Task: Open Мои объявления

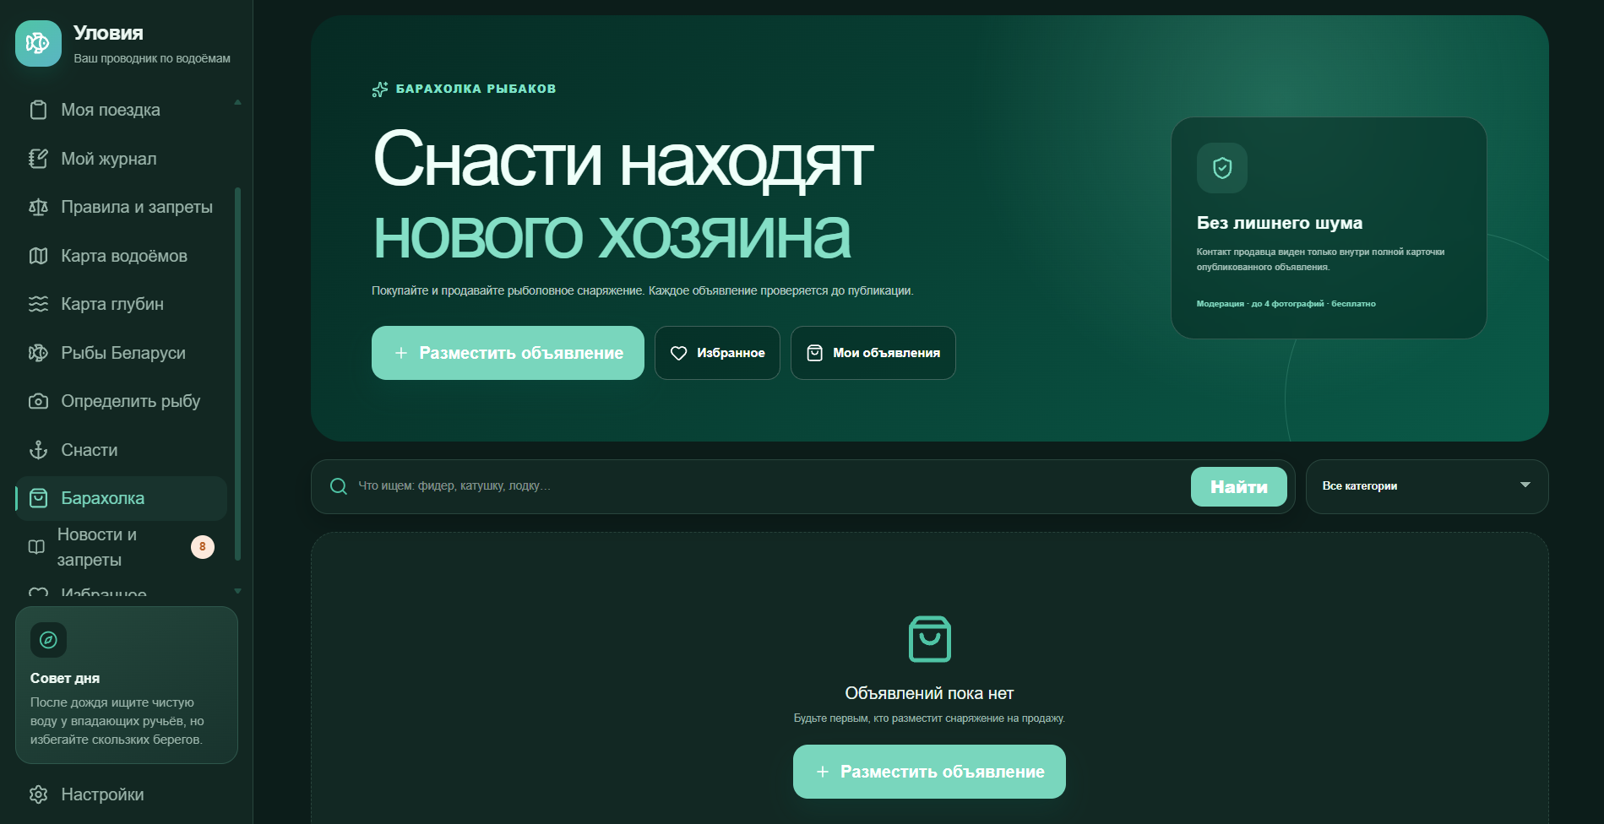Action: (x=873, y=353)
